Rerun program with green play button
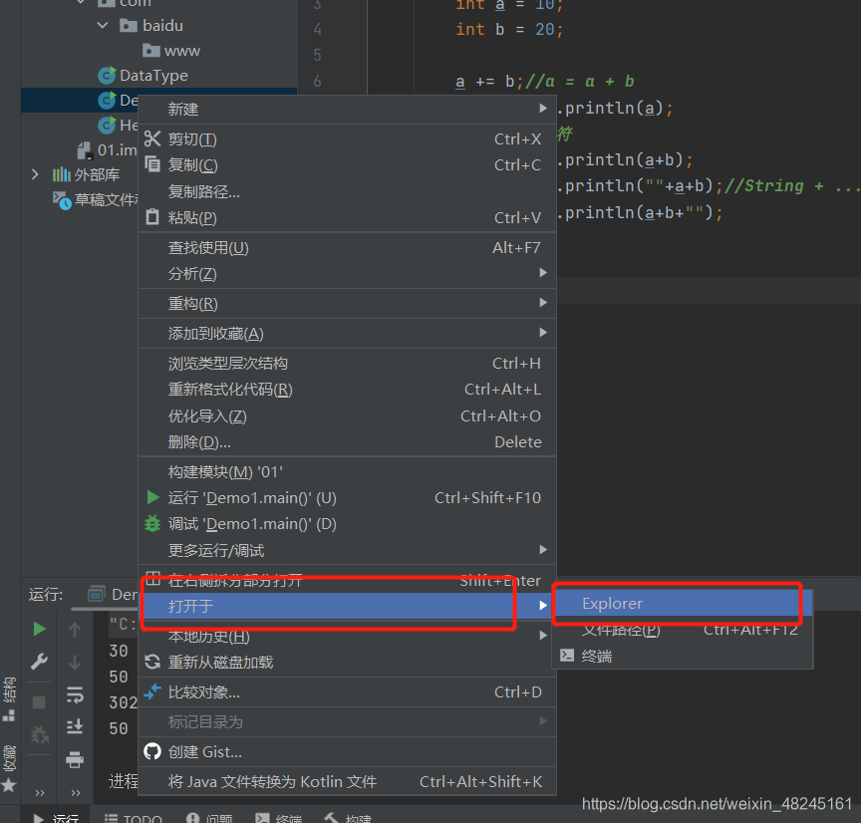This screenshot has height=823, width=861. click(x=39, y=629)
